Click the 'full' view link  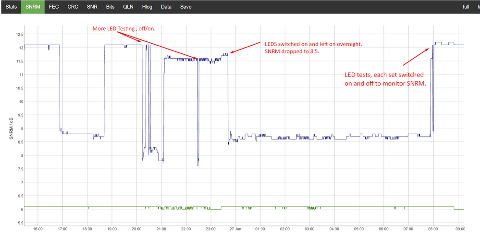pyautogui.click(x=466, y=7)
